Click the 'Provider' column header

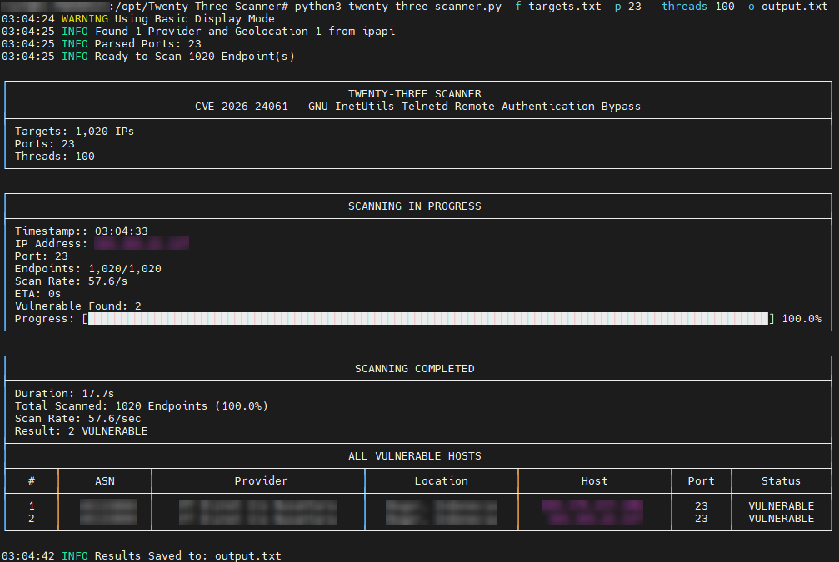tap(261, 480)
